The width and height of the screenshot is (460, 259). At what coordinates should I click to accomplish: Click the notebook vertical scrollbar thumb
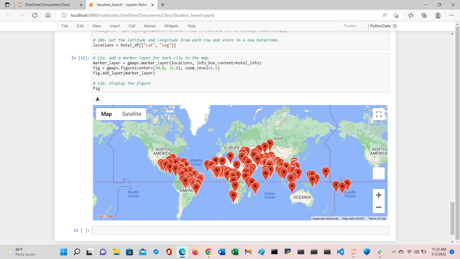point(452,218)
